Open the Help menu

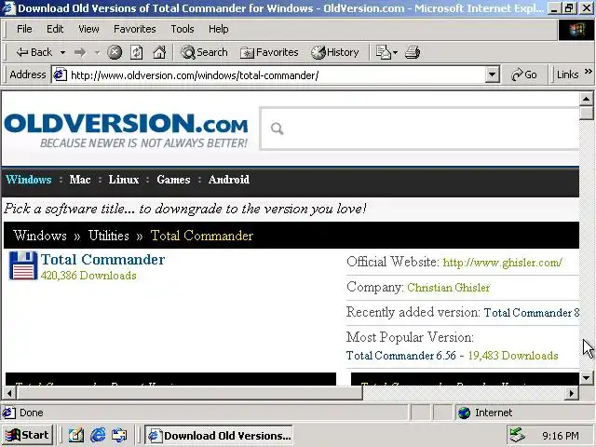tap(218, 29)
